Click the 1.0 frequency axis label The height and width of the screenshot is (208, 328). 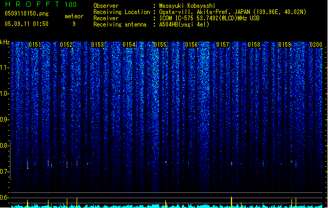pos(4,94)
